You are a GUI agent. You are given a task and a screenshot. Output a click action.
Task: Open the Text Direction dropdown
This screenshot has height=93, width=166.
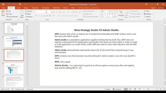coord(89,11)
